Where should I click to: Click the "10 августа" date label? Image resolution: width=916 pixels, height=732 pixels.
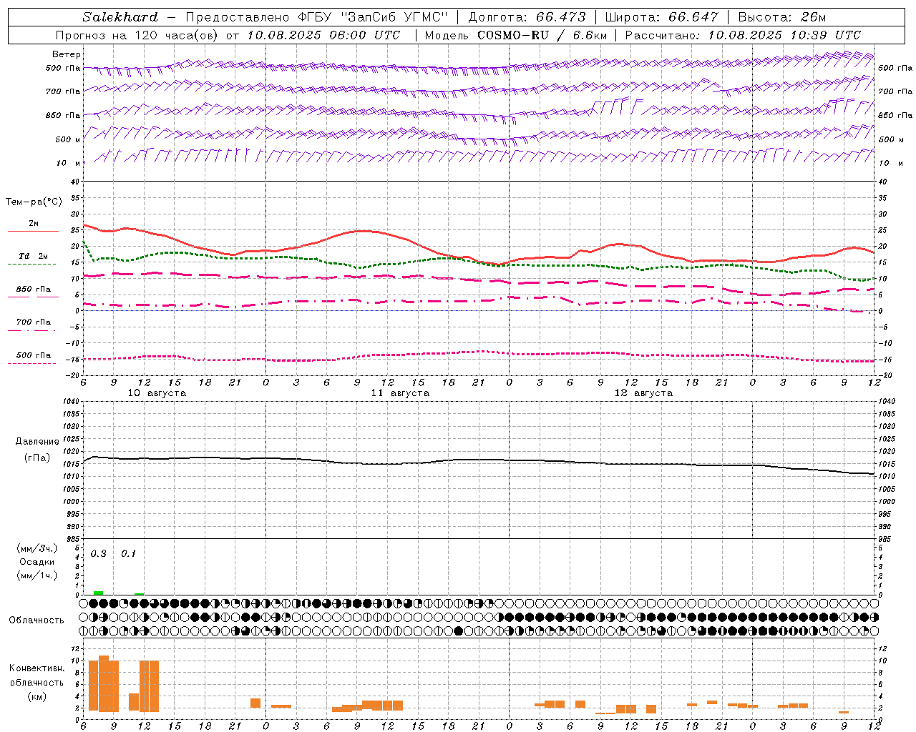point(157,393)
